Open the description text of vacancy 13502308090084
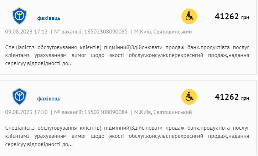This screenshot has width=258, height=156. [x=127, y=136]
